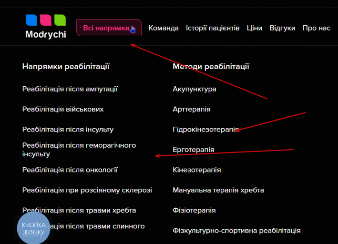The height and width of the screenshot is (244, 338).
Task: Select the Фізіотерапія link
Action: (x=194, y=210)
